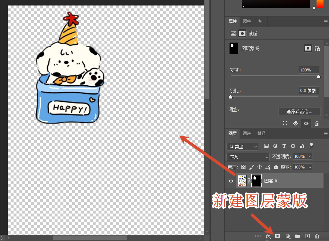This screenshot has height=241, width=329.
Task: Add a new layer with the plus icon
Action: click(x=308, y=236)
